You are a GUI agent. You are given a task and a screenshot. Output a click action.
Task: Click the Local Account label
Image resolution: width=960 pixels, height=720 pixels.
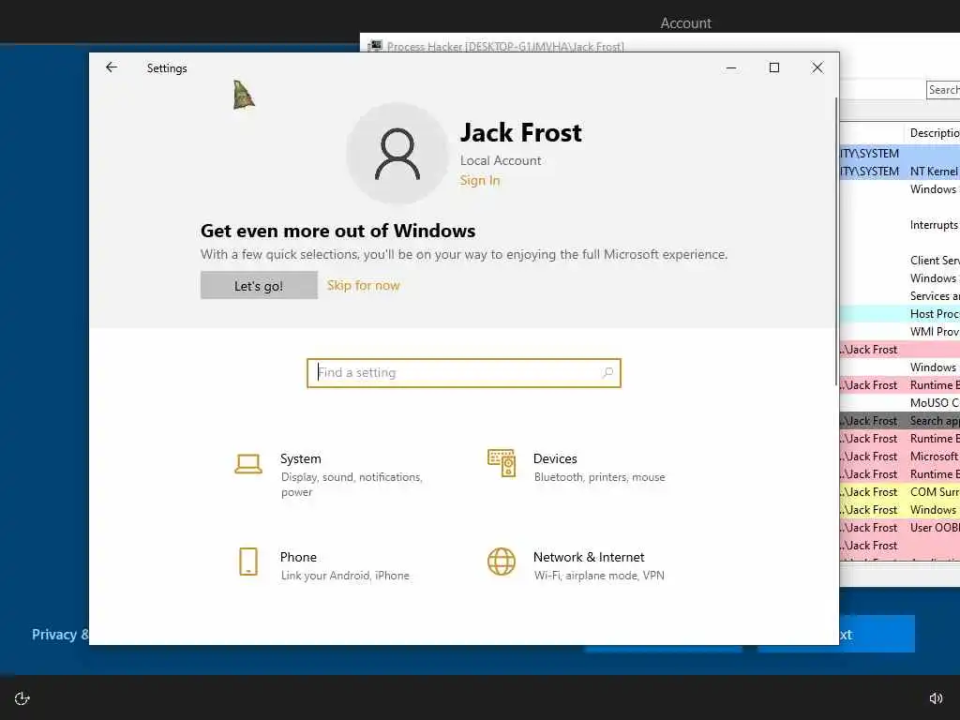point(501,160)
